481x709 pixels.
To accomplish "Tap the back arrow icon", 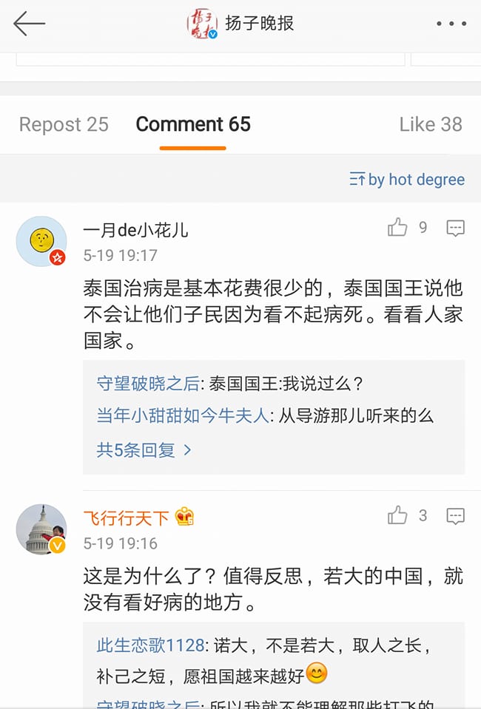I will (x=29, y=24).
